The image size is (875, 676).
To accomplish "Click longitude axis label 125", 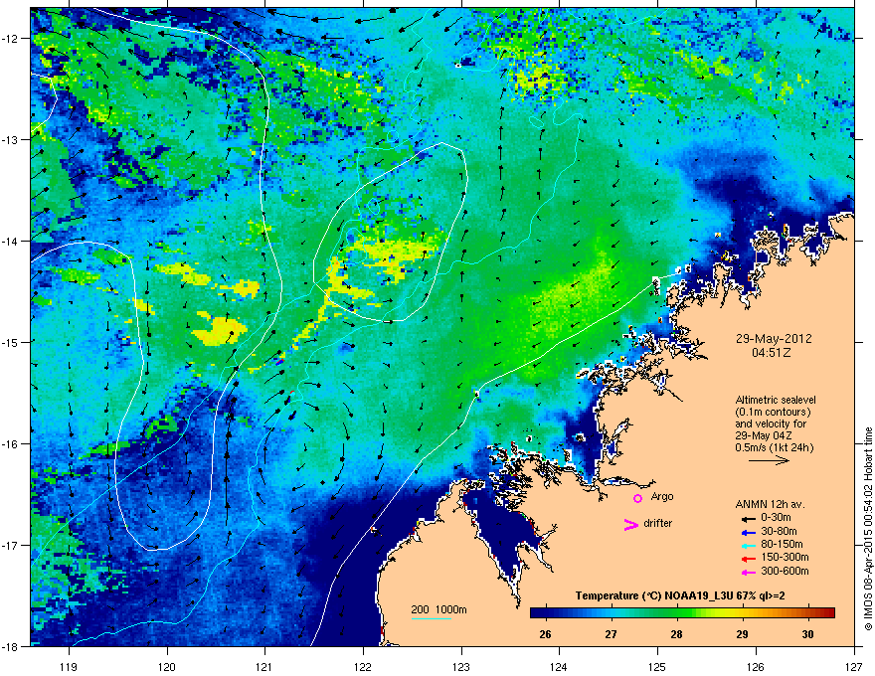I will [657, 667].
